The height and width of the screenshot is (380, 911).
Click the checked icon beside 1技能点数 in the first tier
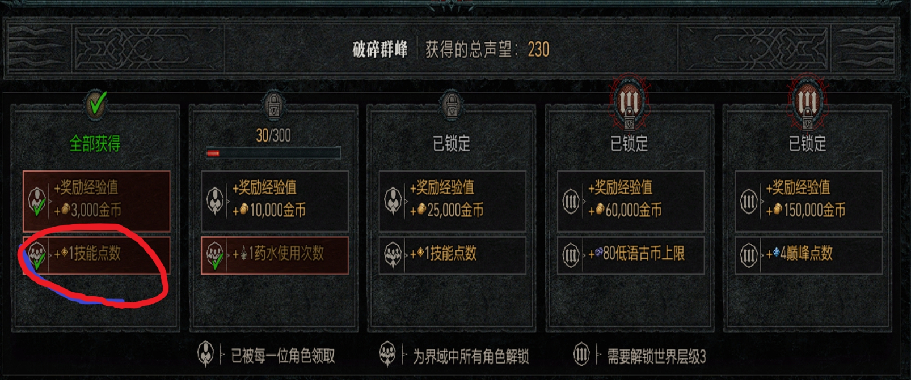click(x=37, y=255)
